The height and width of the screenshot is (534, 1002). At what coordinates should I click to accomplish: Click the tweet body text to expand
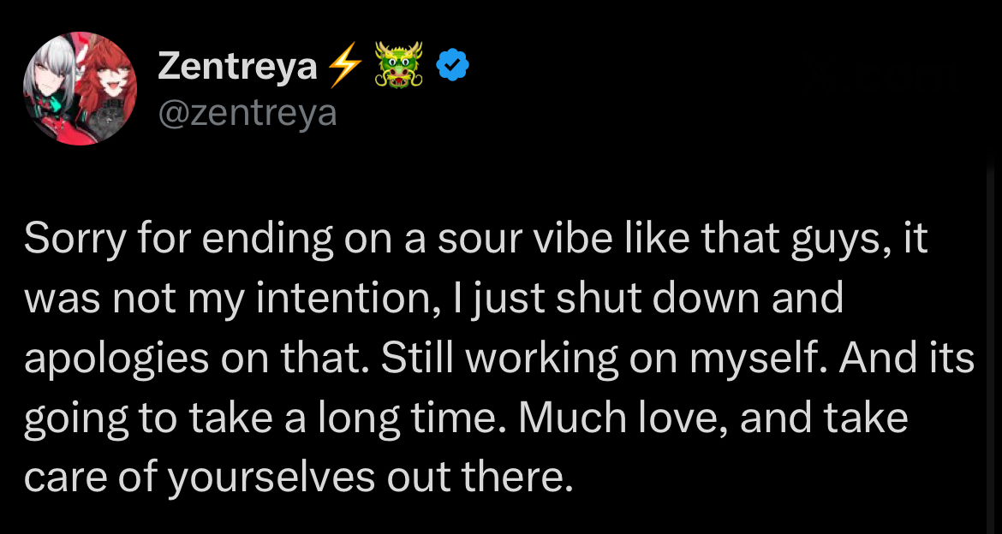pyautogui.click(x=497, y=359)
